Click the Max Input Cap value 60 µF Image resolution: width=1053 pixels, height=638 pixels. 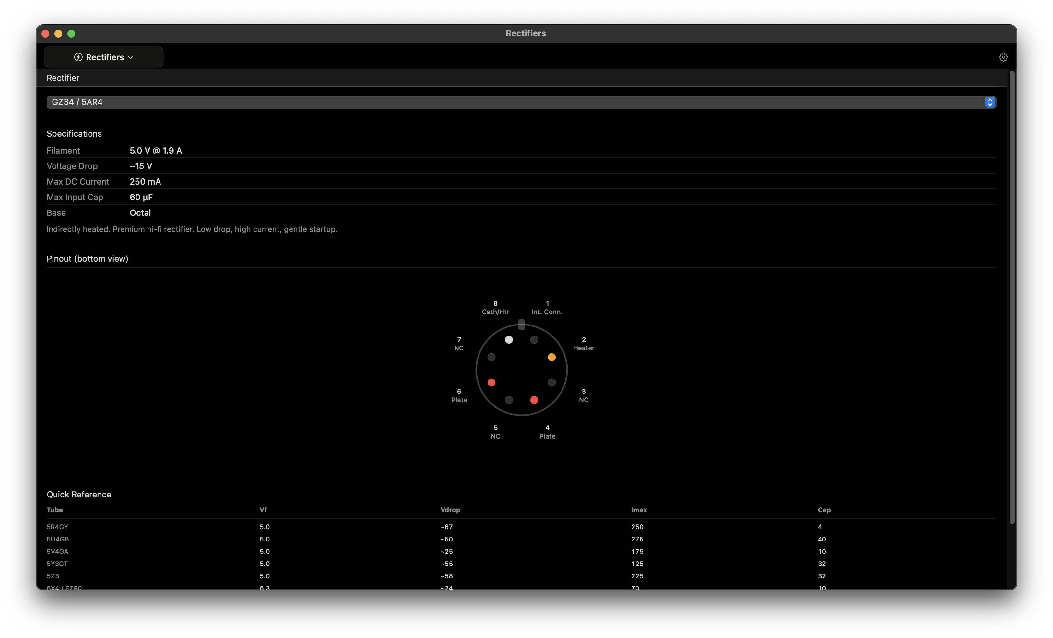pyautogui.click(x=141, y=197)
